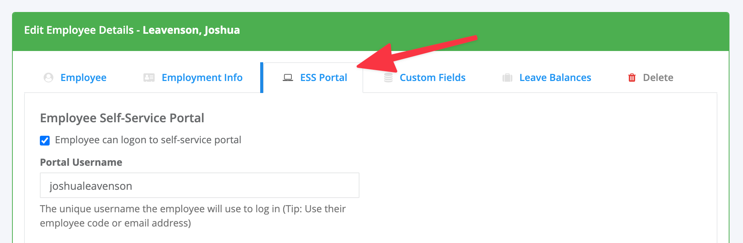The image size is (743, 243).
Task: Click the name 'Leavenson, Joshua' in the header
Action: (x=191, y=30)
